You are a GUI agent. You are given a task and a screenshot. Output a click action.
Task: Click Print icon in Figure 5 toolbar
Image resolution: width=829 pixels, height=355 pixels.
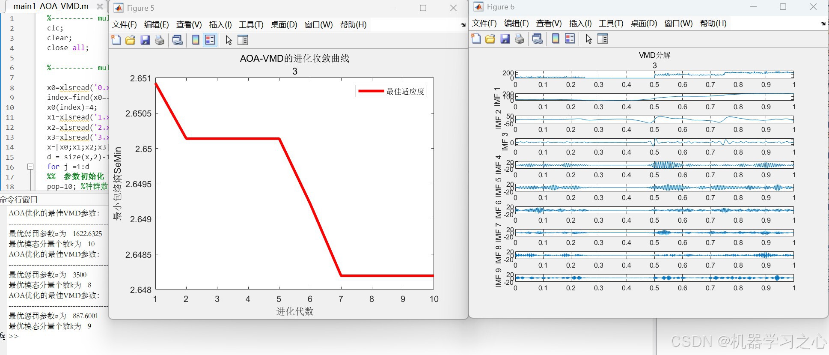(160, 40)
